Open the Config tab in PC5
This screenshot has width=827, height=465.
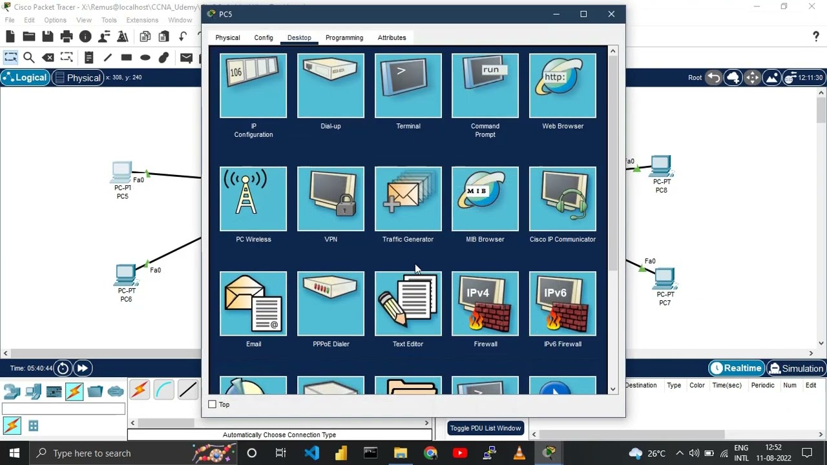pyautogui.click(x=264, y=37)
